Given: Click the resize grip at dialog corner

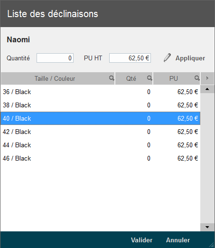Looking at the screenshot, I should [x=212, y=245].
